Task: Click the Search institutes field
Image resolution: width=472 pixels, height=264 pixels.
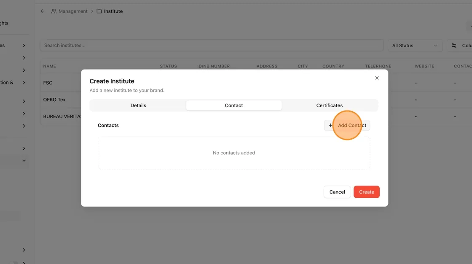Action: click(212, 46)
